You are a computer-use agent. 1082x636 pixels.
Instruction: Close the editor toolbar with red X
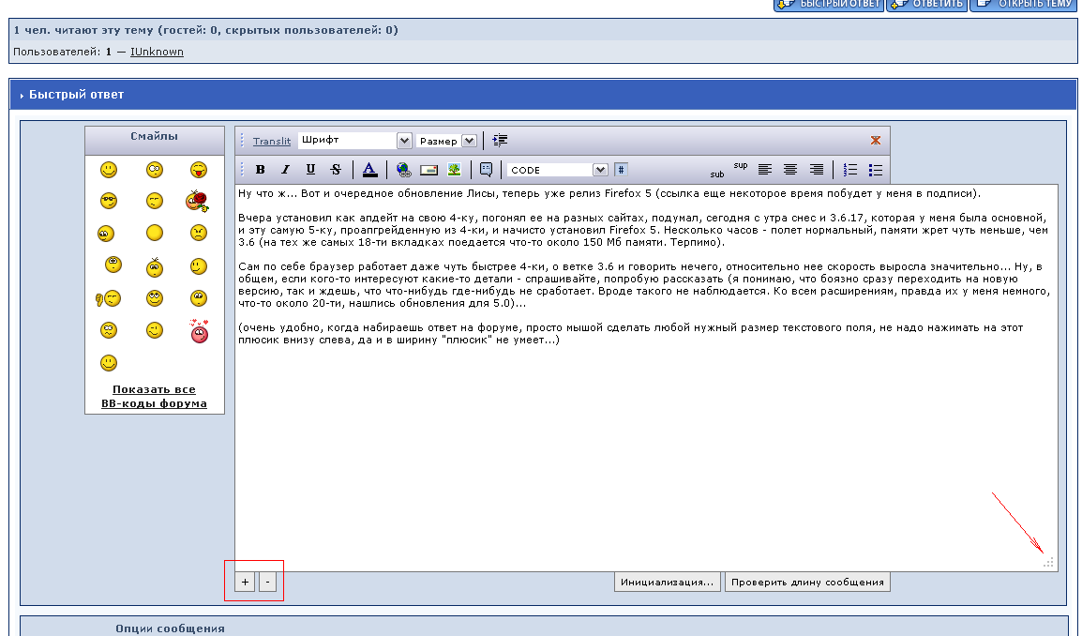875,141
